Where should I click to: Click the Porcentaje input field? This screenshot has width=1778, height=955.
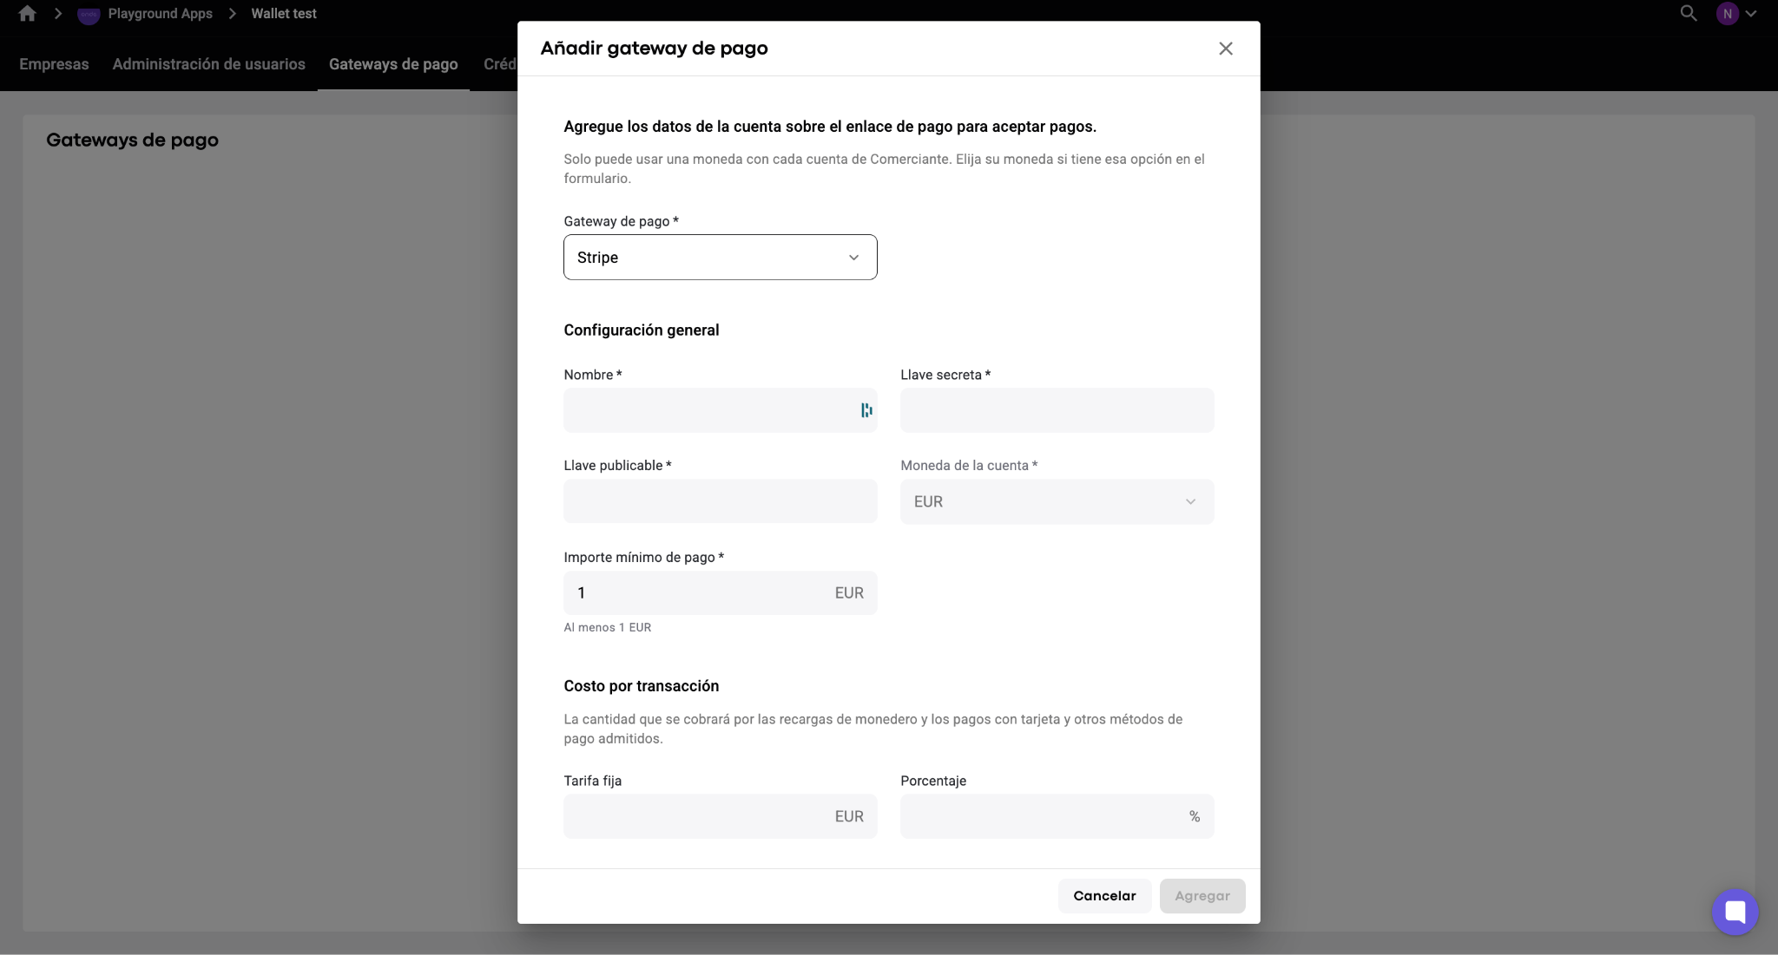pos(1057,816)
